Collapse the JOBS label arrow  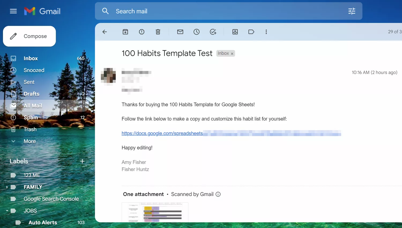(7, 211)
